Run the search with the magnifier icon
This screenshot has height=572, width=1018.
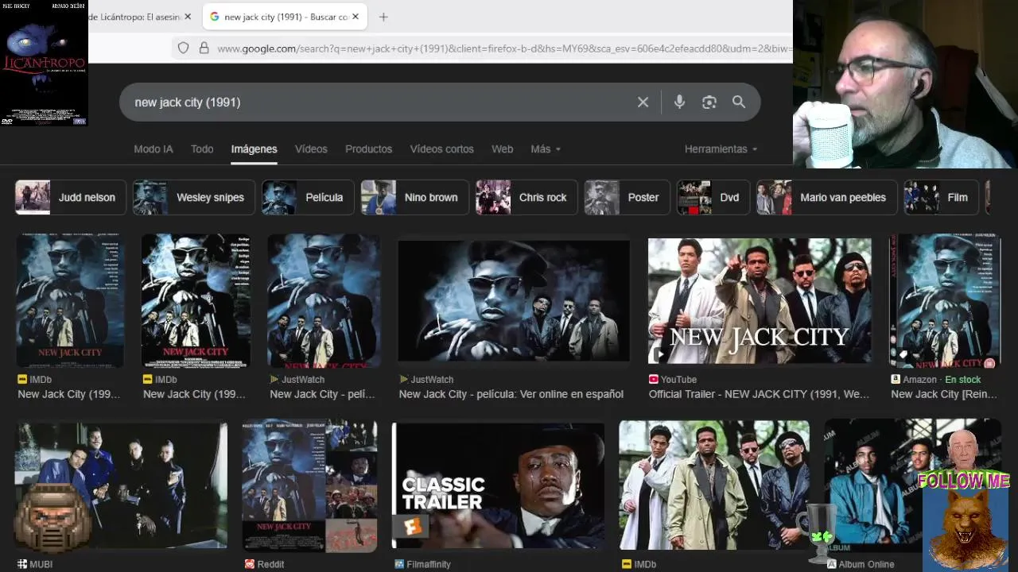click(739, 102)
